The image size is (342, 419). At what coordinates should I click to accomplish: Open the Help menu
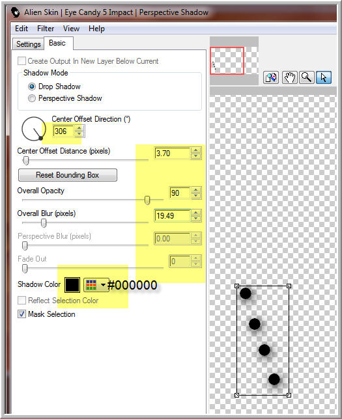tap(96, 29)
